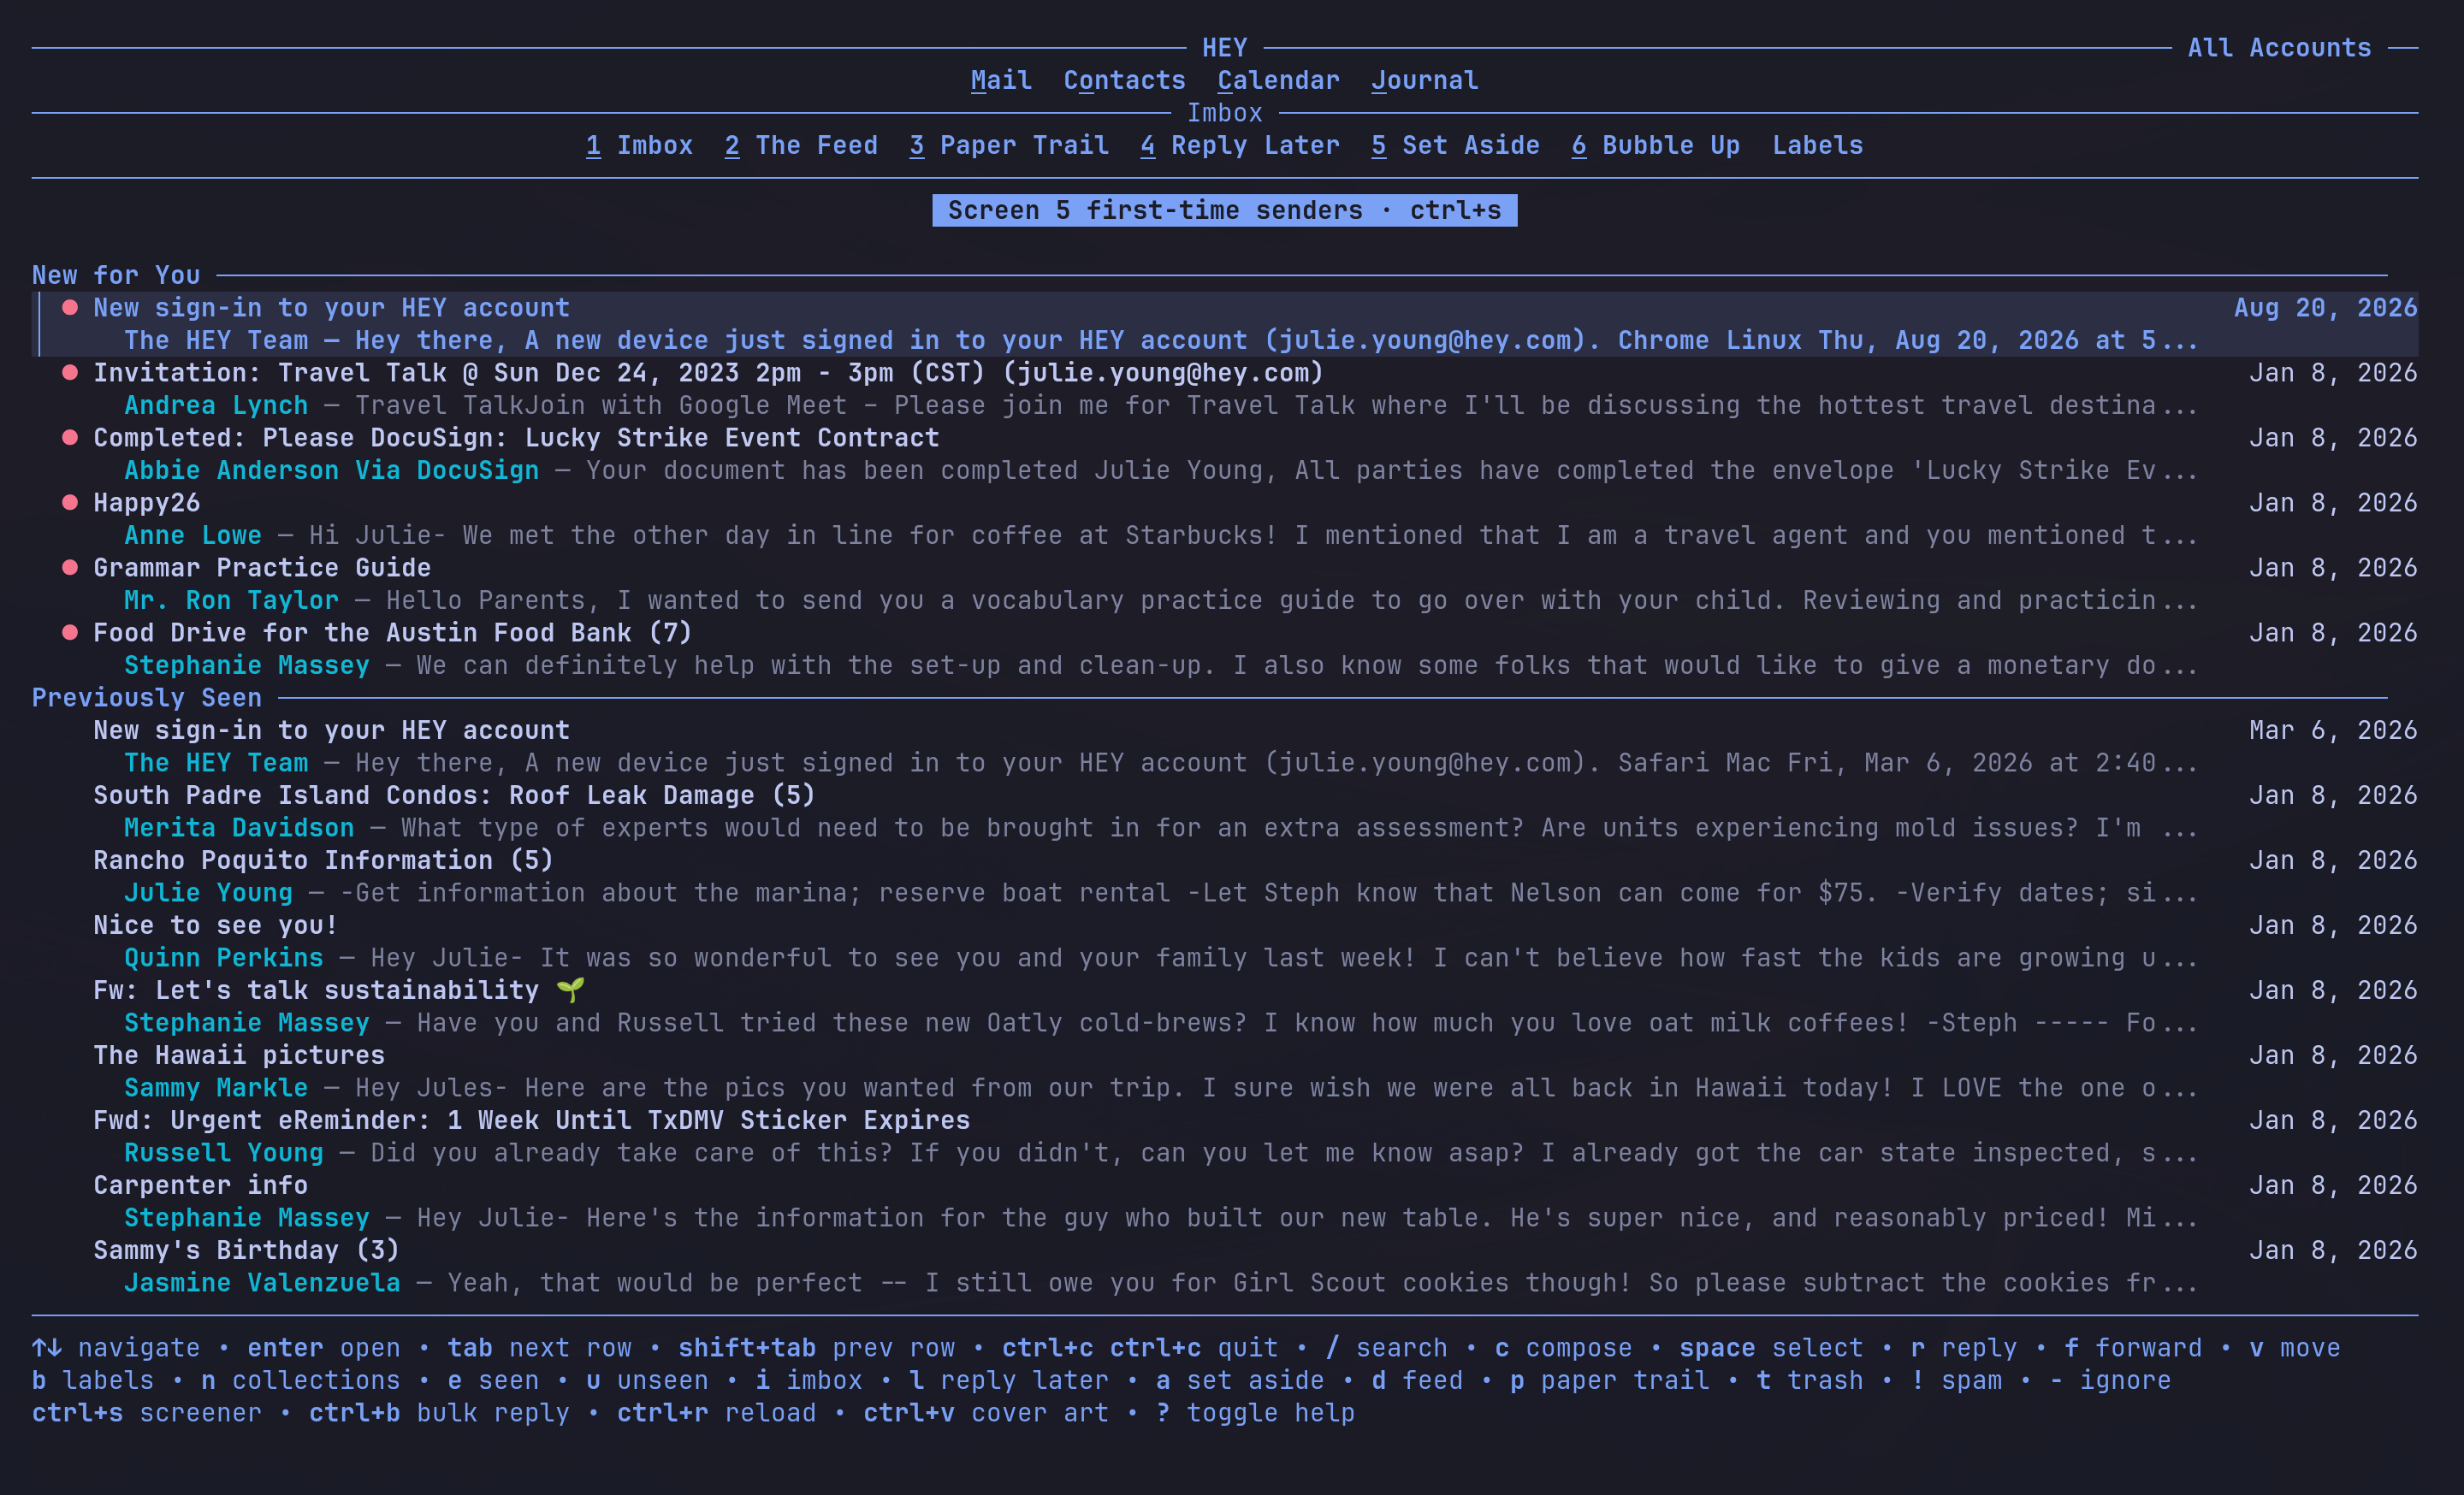Click the ! spam shortcut hint

(1956, 1380)
